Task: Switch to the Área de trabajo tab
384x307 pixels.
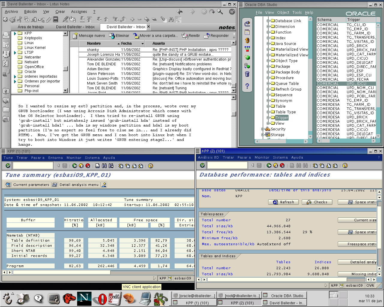Action: click(x=31, y=27)
